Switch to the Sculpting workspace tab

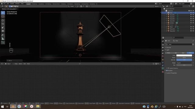point(41,4)
